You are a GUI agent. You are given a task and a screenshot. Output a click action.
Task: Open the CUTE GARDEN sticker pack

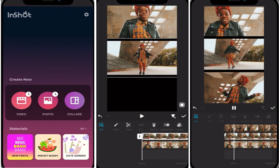(76, 147)
